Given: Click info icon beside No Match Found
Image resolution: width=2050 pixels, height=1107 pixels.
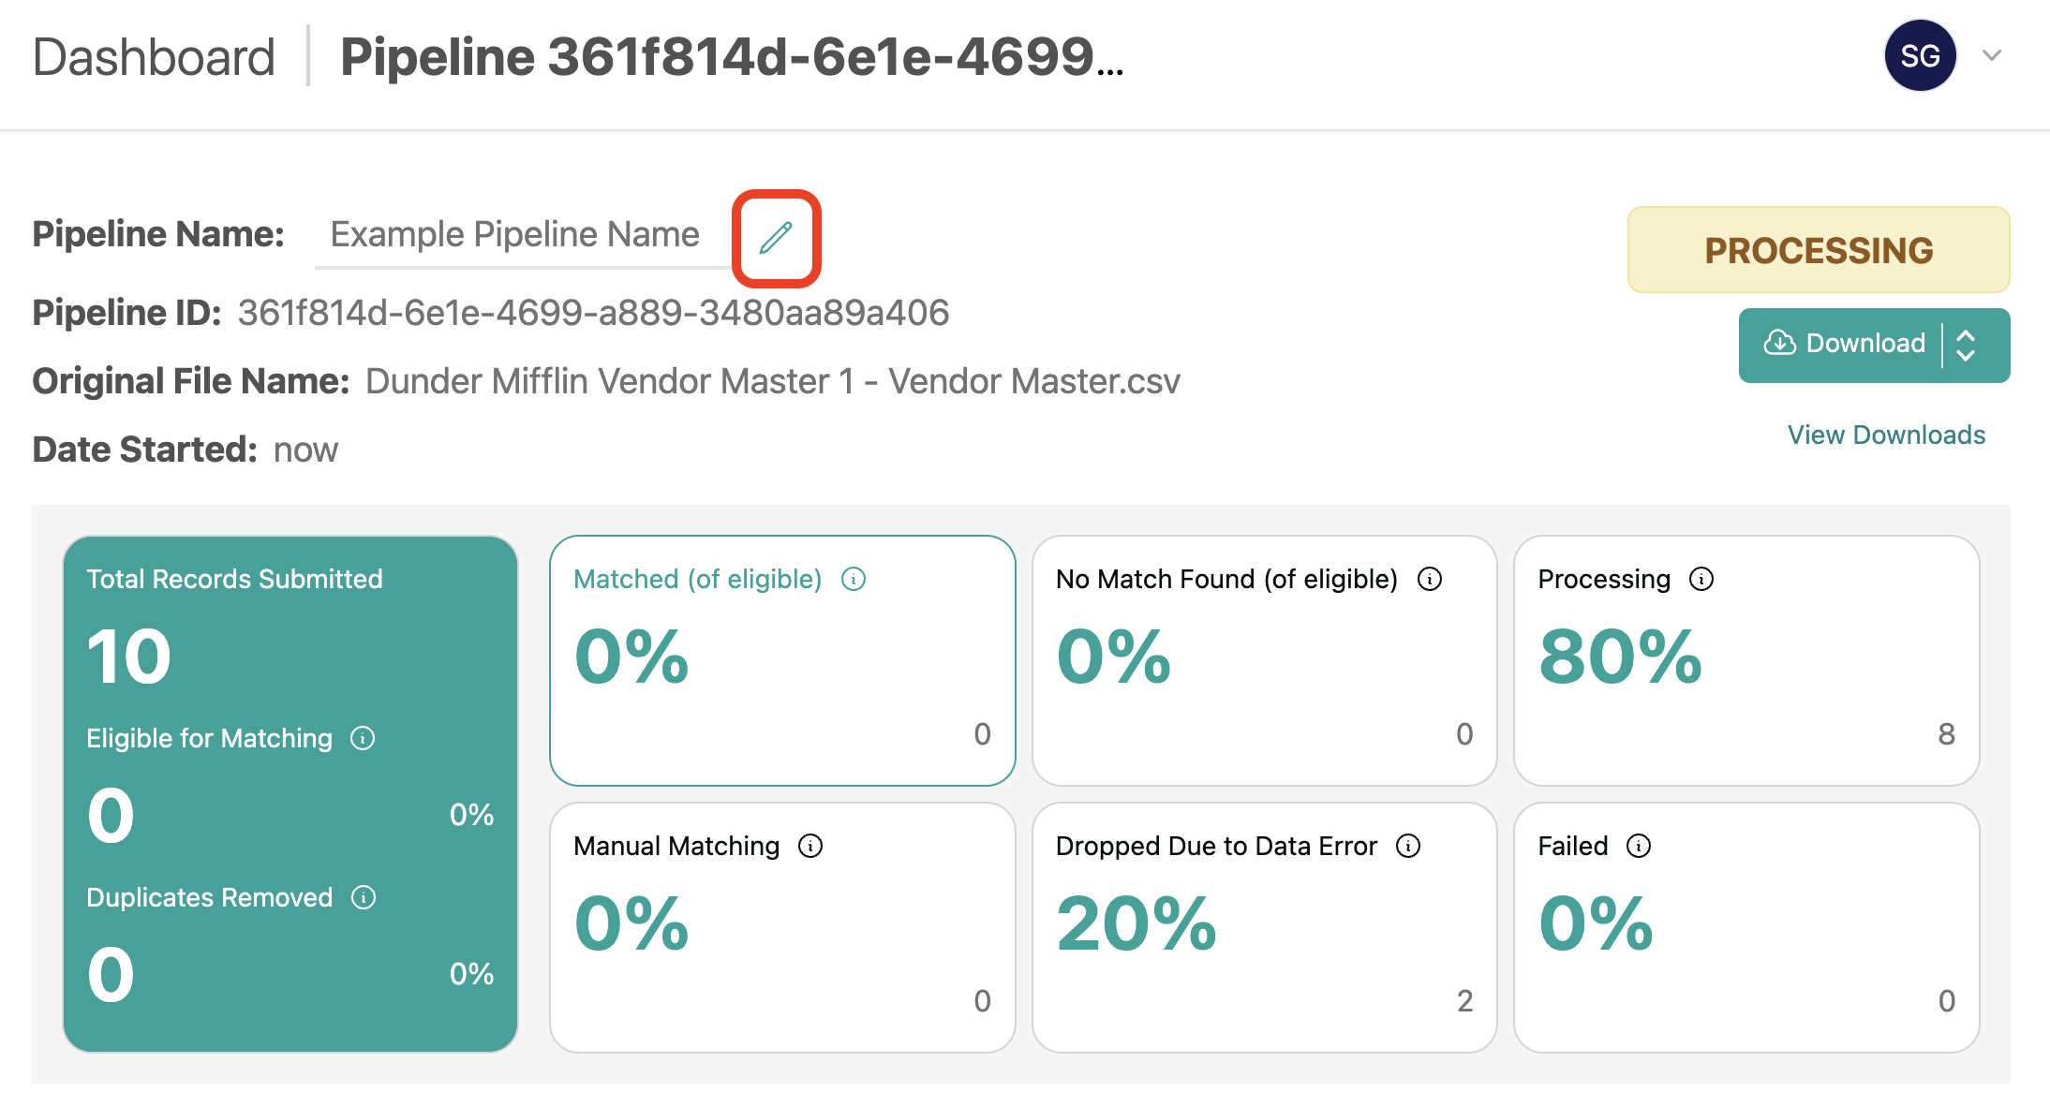Looking at the screenshot, I should pyautogui.click(x=1430, y=580).
